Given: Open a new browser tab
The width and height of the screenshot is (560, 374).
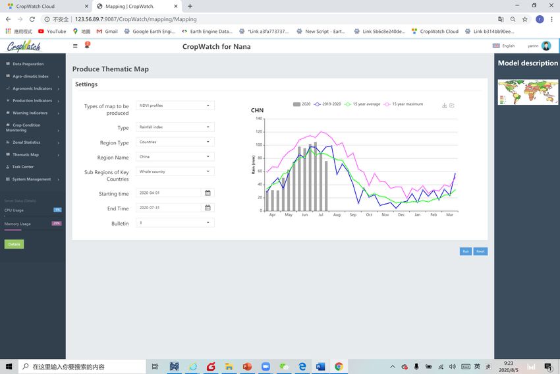Looking at the screenshot, I should tap(190, 7).
